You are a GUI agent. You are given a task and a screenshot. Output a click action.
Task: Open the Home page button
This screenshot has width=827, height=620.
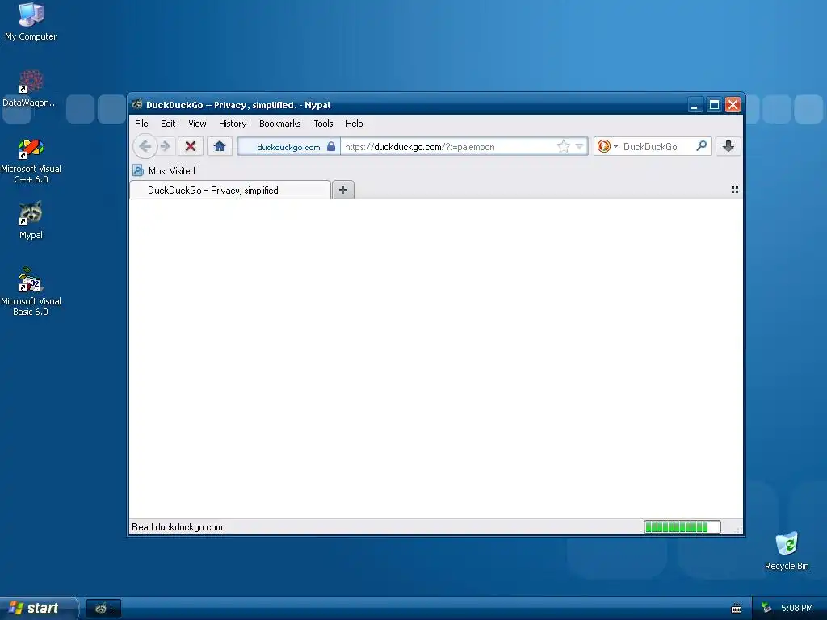220,147
